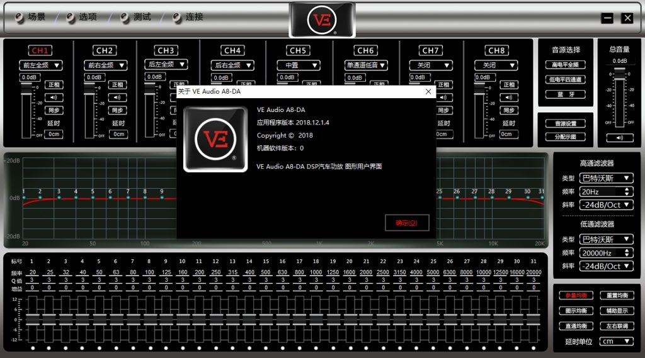The width and height of the screenshot is (645, 358).
Task: Click band 10 frequency value 160
Action: click(183, 272)
